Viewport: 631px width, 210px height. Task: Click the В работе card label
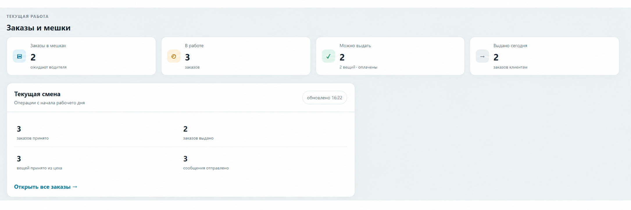pos(194,46)
